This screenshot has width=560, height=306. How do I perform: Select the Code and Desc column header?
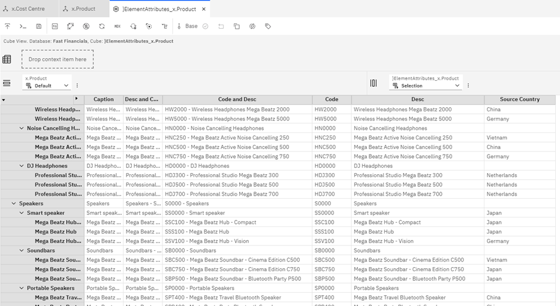pos(237,99)
